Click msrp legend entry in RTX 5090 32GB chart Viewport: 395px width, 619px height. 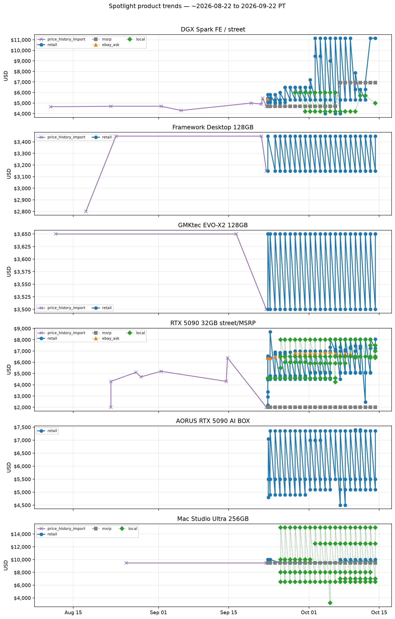click(x=102, y=333)
